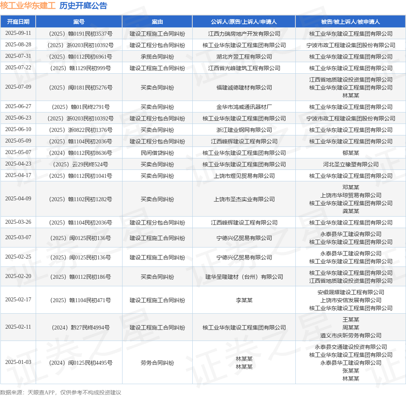Click date cell 2025-03-07
The height and width of the screenshot is (396, 406).
click(x=18, y=237)
